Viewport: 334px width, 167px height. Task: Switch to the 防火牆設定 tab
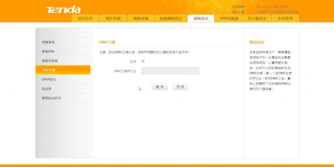257,19
